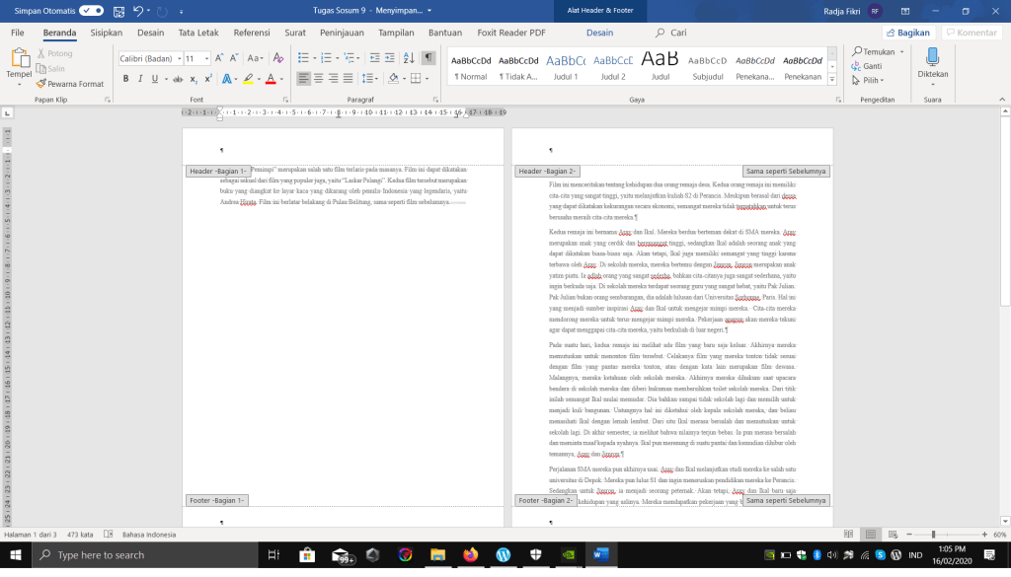The width and height of the screenshot is (1011, 577).
Task: Click the bullet list icon
Action: point(304,58)
